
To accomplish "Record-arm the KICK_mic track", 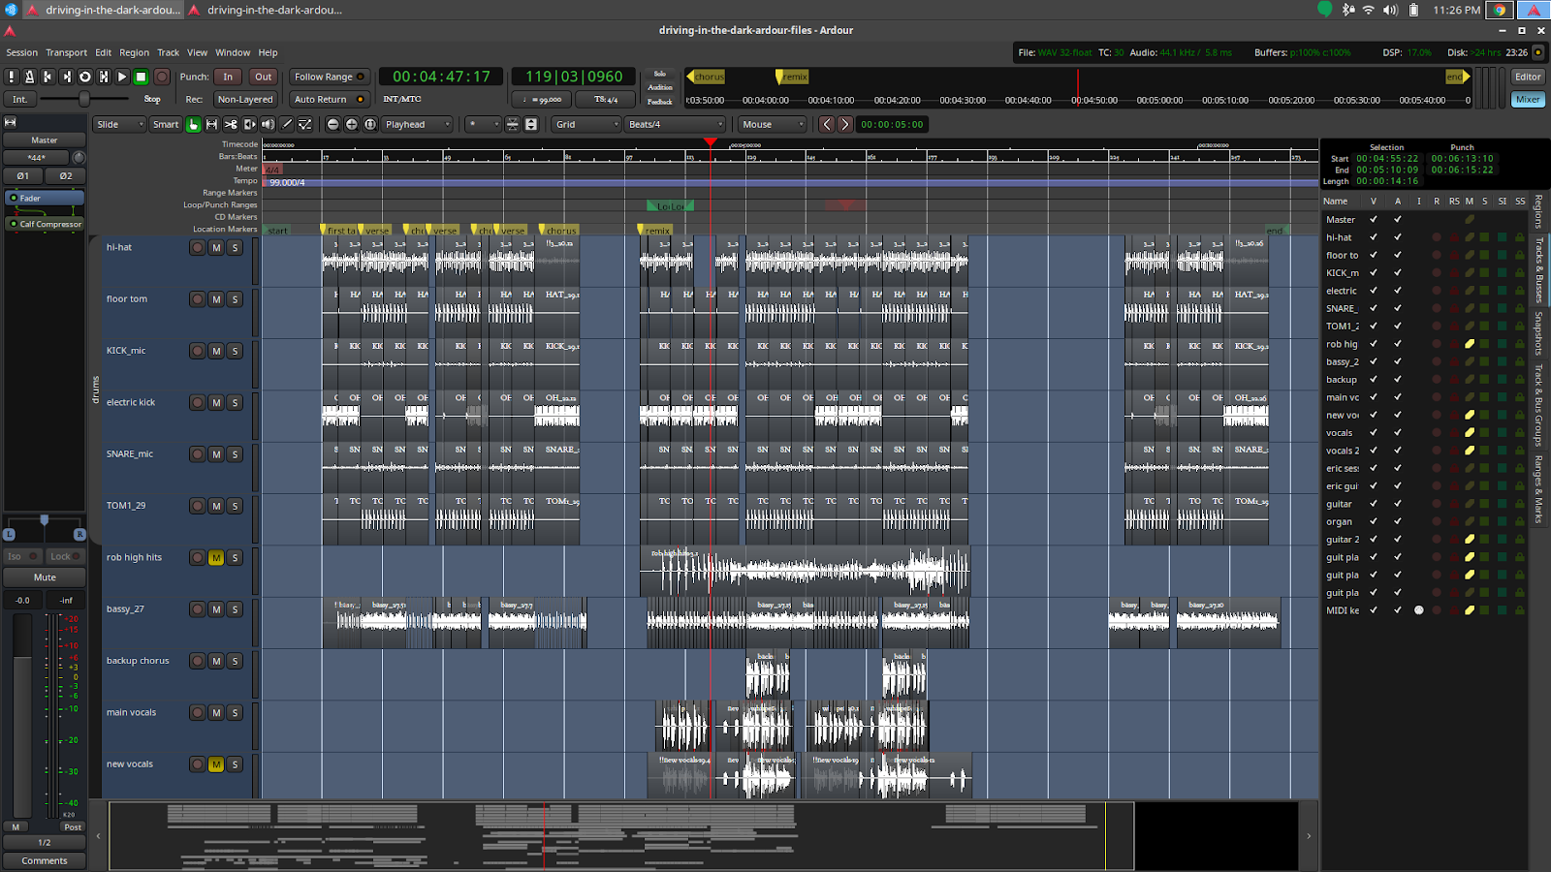I will [x=198, y=351].
